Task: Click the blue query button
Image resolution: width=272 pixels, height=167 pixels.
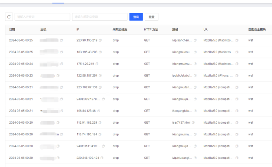Action: (x=136, y=17)
